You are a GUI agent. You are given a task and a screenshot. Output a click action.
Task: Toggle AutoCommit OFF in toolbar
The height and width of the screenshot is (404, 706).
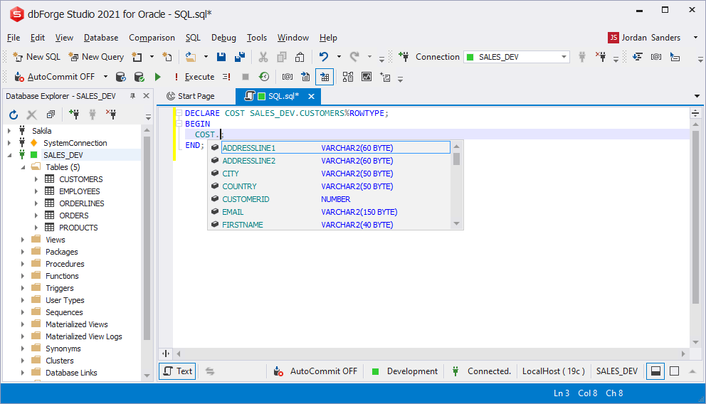click(56, 77)
